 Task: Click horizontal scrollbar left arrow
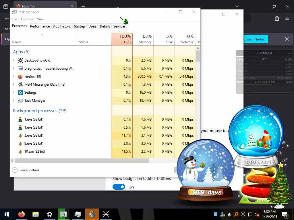(x=12, y=160)
